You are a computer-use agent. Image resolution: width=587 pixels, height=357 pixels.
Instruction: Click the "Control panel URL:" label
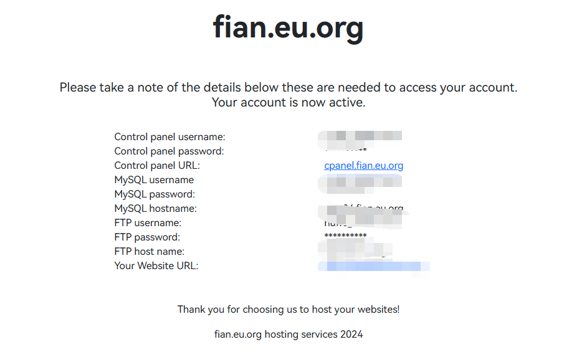[157, 166]
